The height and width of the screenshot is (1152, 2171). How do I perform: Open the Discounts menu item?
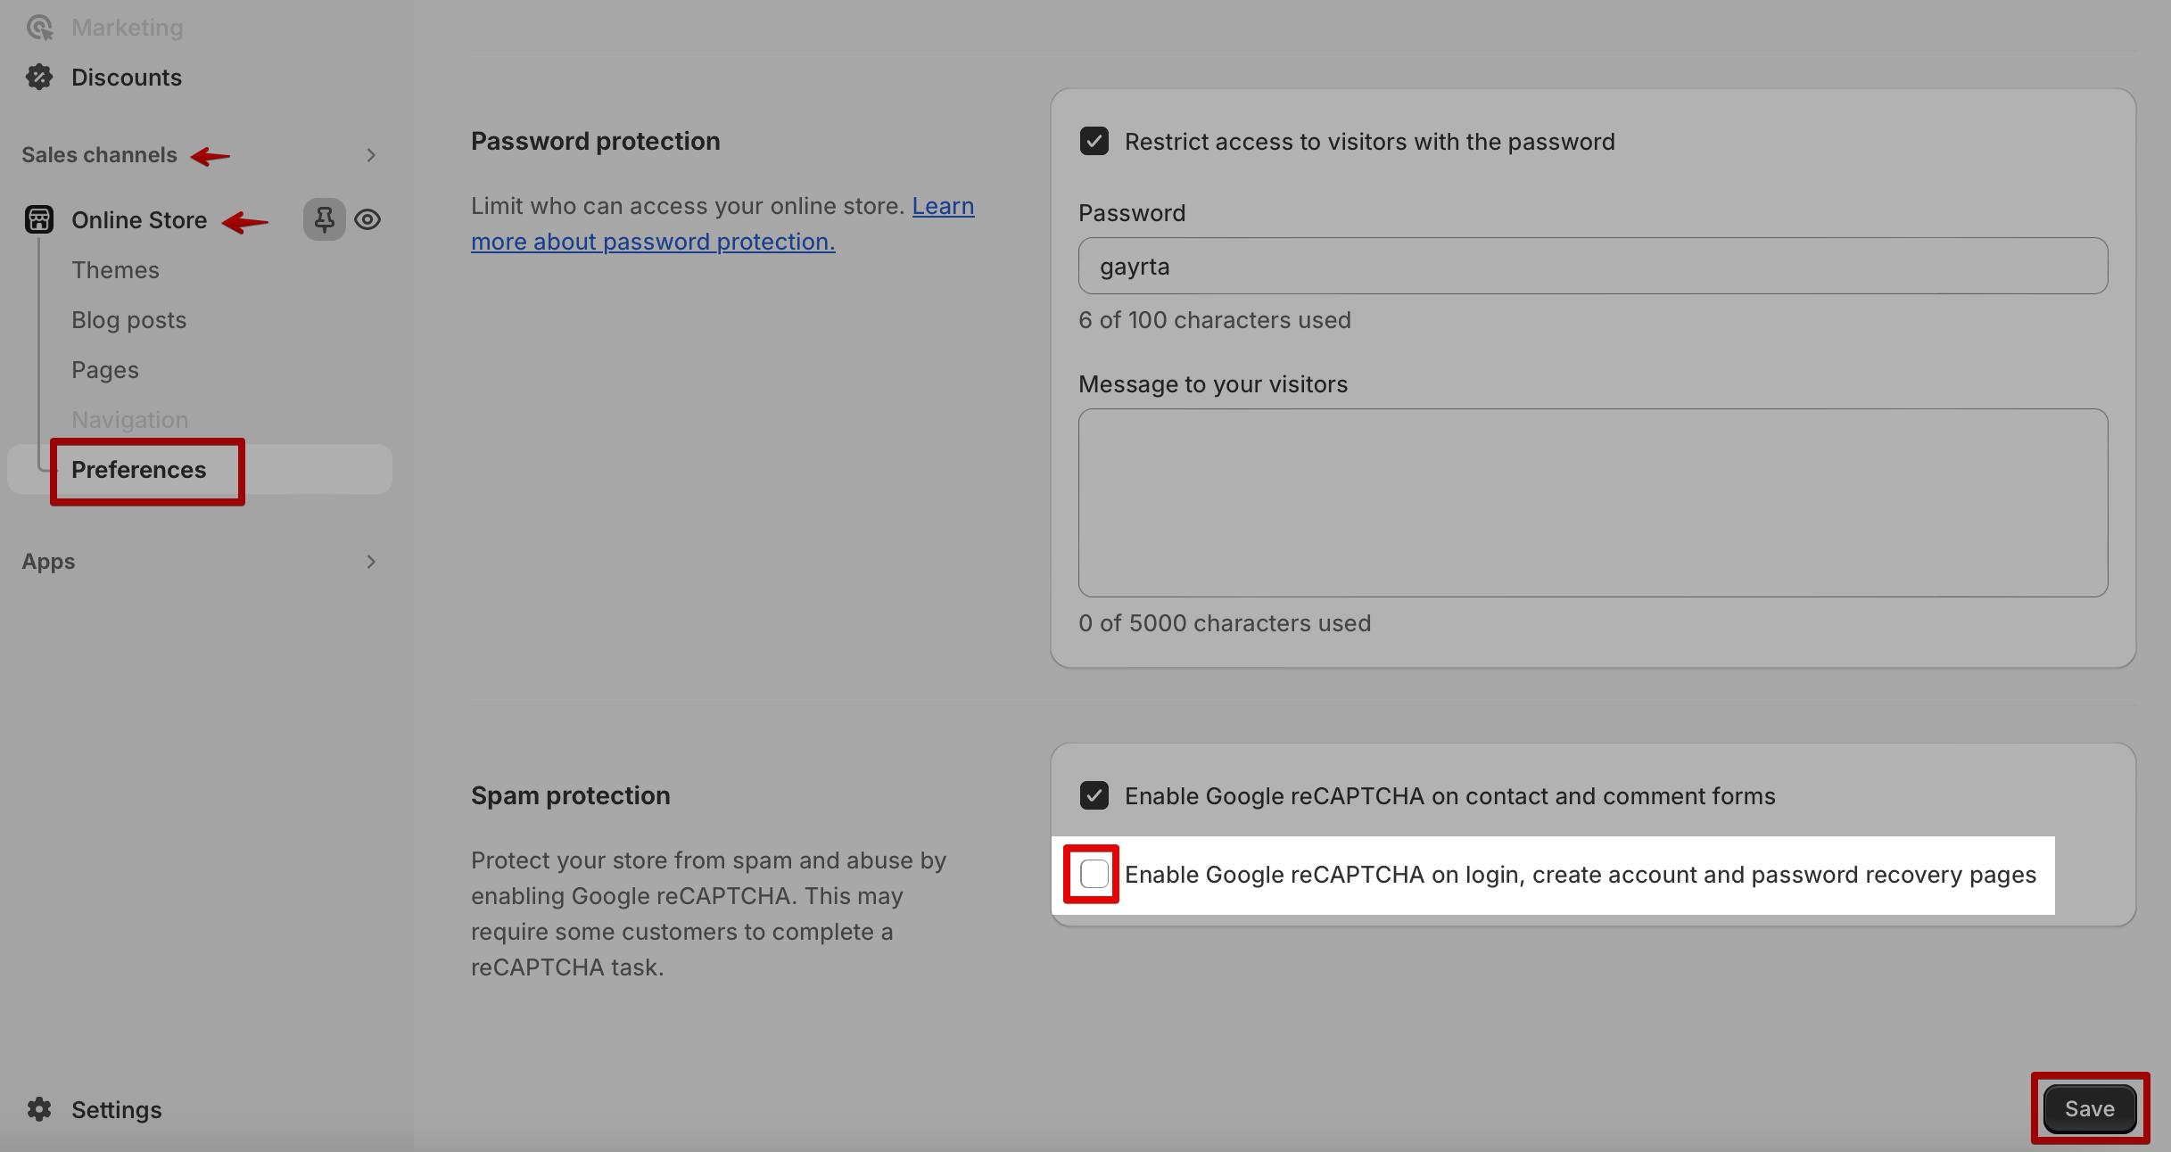pos(127,78)
